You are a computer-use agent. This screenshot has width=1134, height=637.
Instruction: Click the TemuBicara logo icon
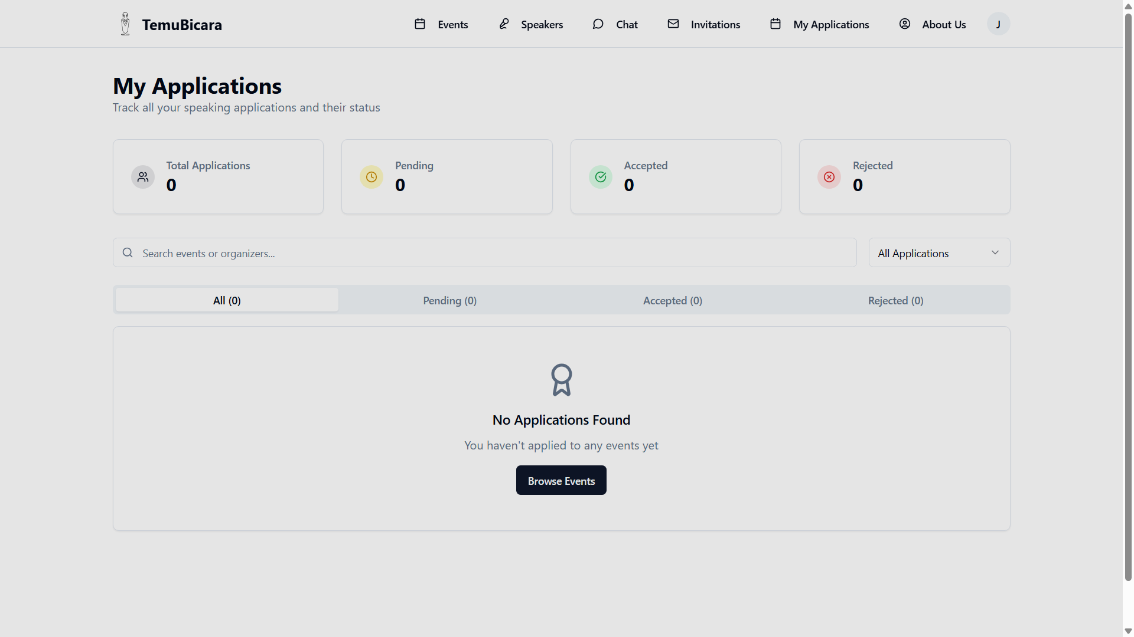(x=125, y=24)
